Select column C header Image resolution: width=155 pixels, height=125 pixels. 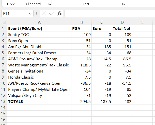click(102, 22)
